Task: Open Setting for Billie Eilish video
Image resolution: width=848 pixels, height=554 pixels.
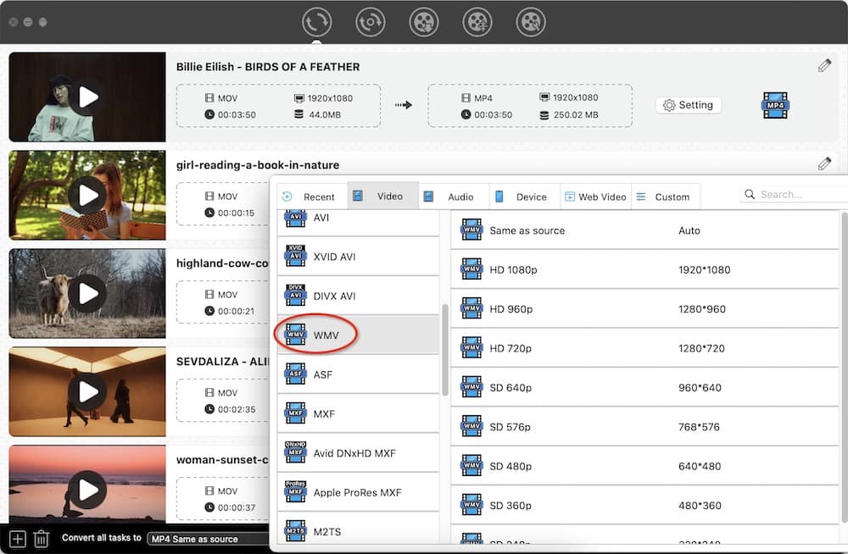Action: coord(688,105)
